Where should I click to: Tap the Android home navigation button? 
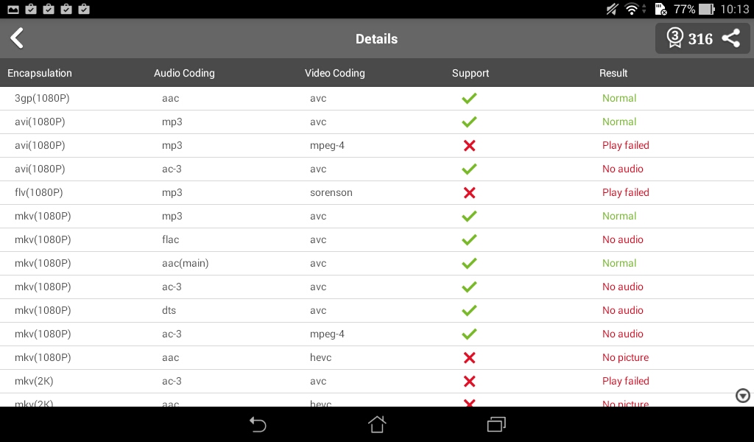377,424
